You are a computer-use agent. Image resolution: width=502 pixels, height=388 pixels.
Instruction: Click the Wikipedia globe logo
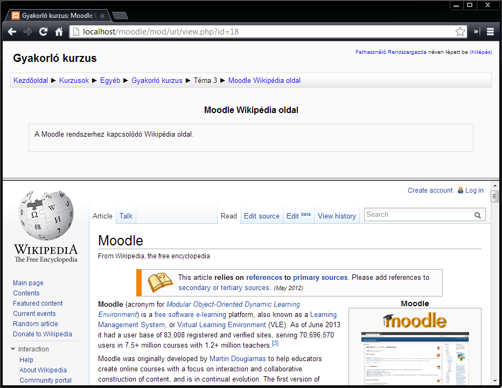tap(46, 215)
